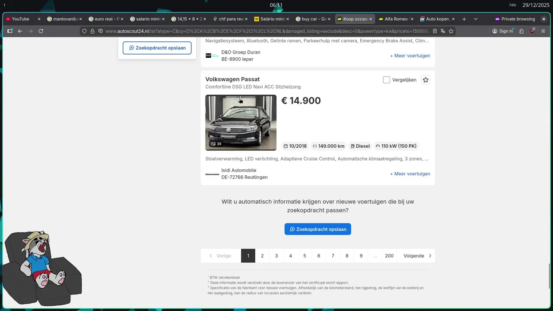This screenshot has height=311, width=553.
Task: Open a new tab with plus icon
Action: pos(464,19)
